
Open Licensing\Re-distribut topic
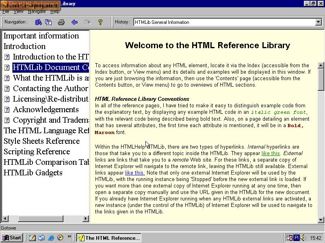(51, 99)
